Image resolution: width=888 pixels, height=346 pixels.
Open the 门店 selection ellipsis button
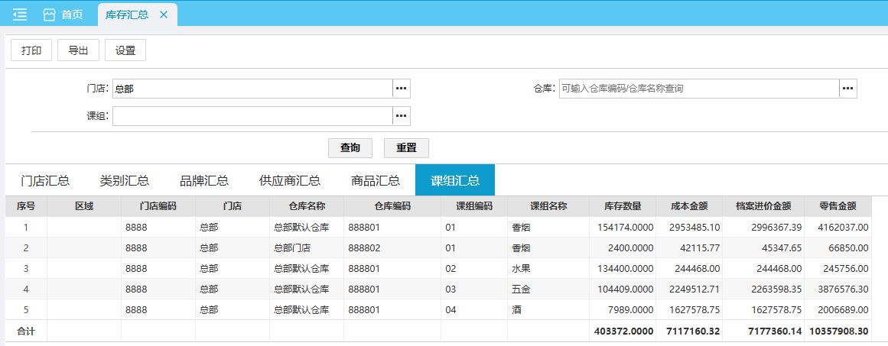402,89
